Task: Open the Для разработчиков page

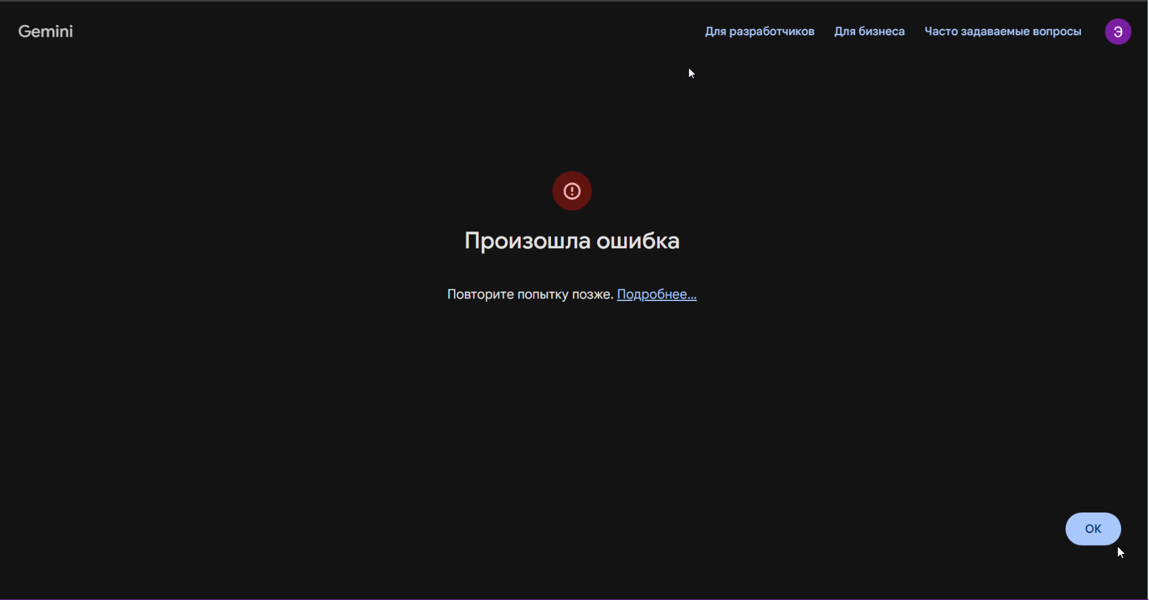Action: point(759,32)
